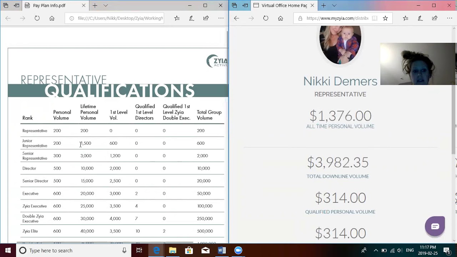Open favorites hub in Pay Plan window
This screenshot has height=257, width=457.
click(177, 18)
